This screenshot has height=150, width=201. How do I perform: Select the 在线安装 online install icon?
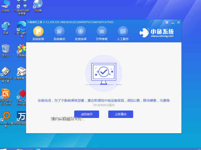(x=81, y=33)
